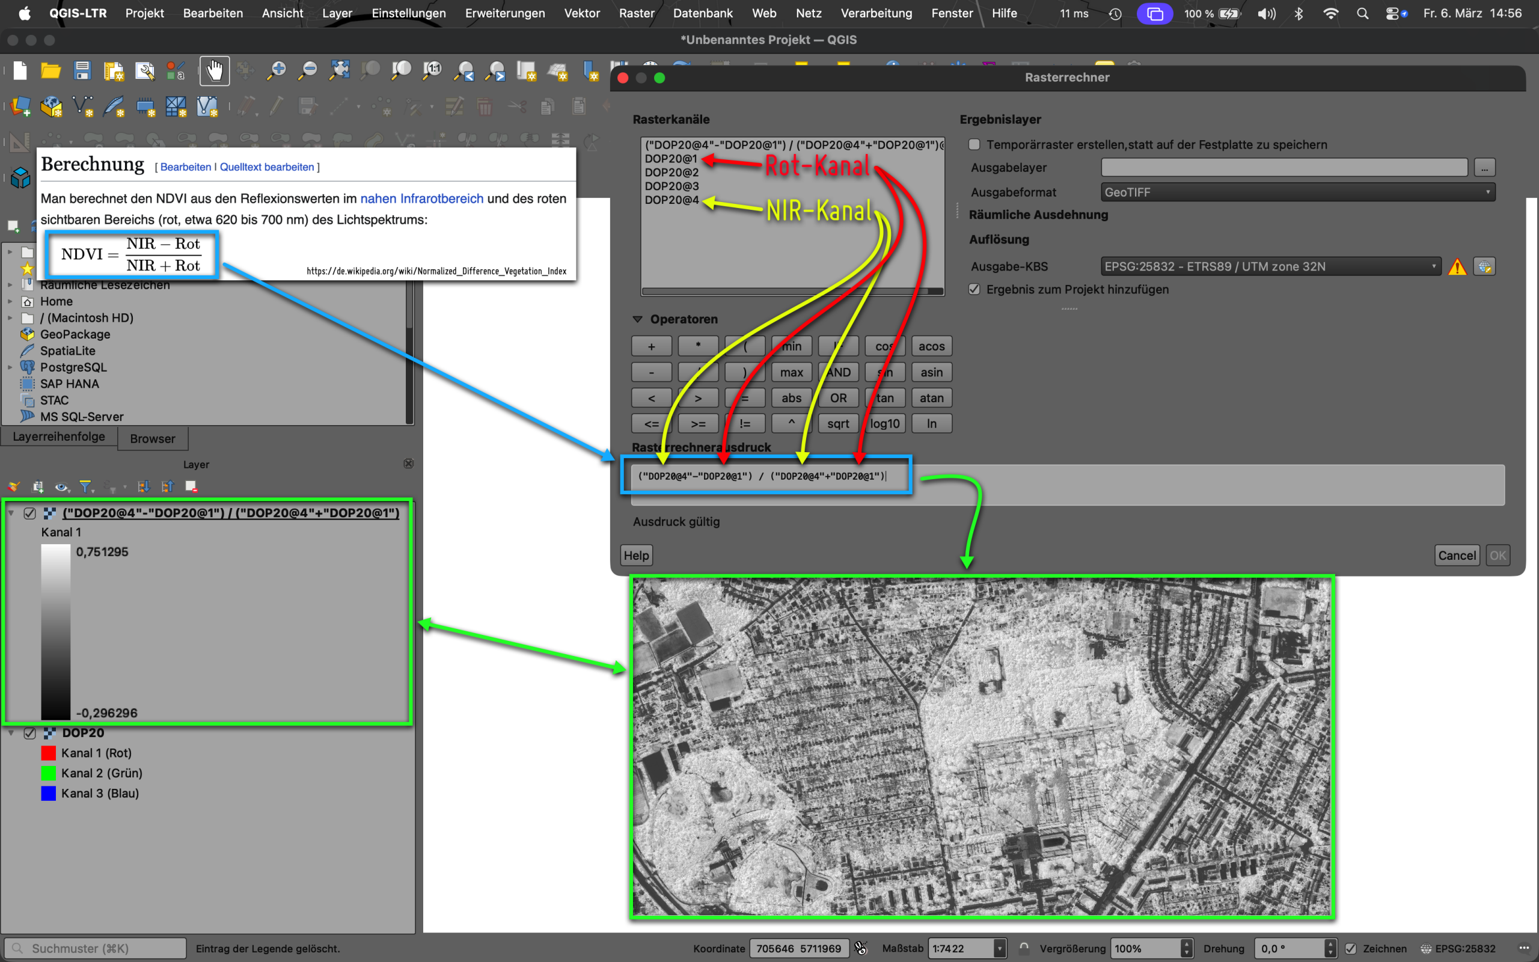Click DOP20@4 in the Rasterkanäle list

[672, 200]
